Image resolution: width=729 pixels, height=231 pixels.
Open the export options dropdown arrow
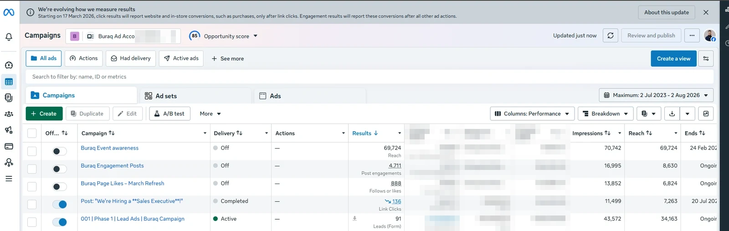[687, 113]
